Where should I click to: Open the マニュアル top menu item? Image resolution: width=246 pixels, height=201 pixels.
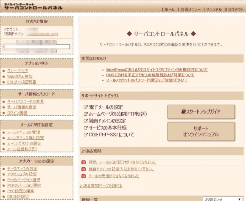pyautogui.click(x=213, y=10)
